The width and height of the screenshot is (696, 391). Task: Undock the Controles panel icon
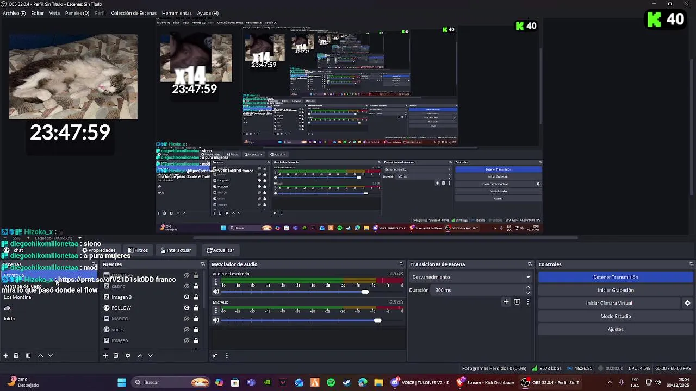click(x=691, y=264)
